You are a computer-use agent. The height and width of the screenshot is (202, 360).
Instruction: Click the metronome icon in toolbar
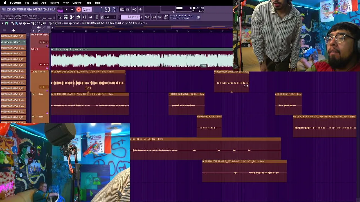(x=141, y=10)
